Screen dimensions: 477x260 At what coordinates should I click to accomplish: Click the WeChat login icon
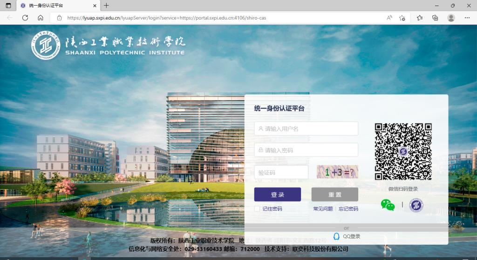click(x=388, y=205)
